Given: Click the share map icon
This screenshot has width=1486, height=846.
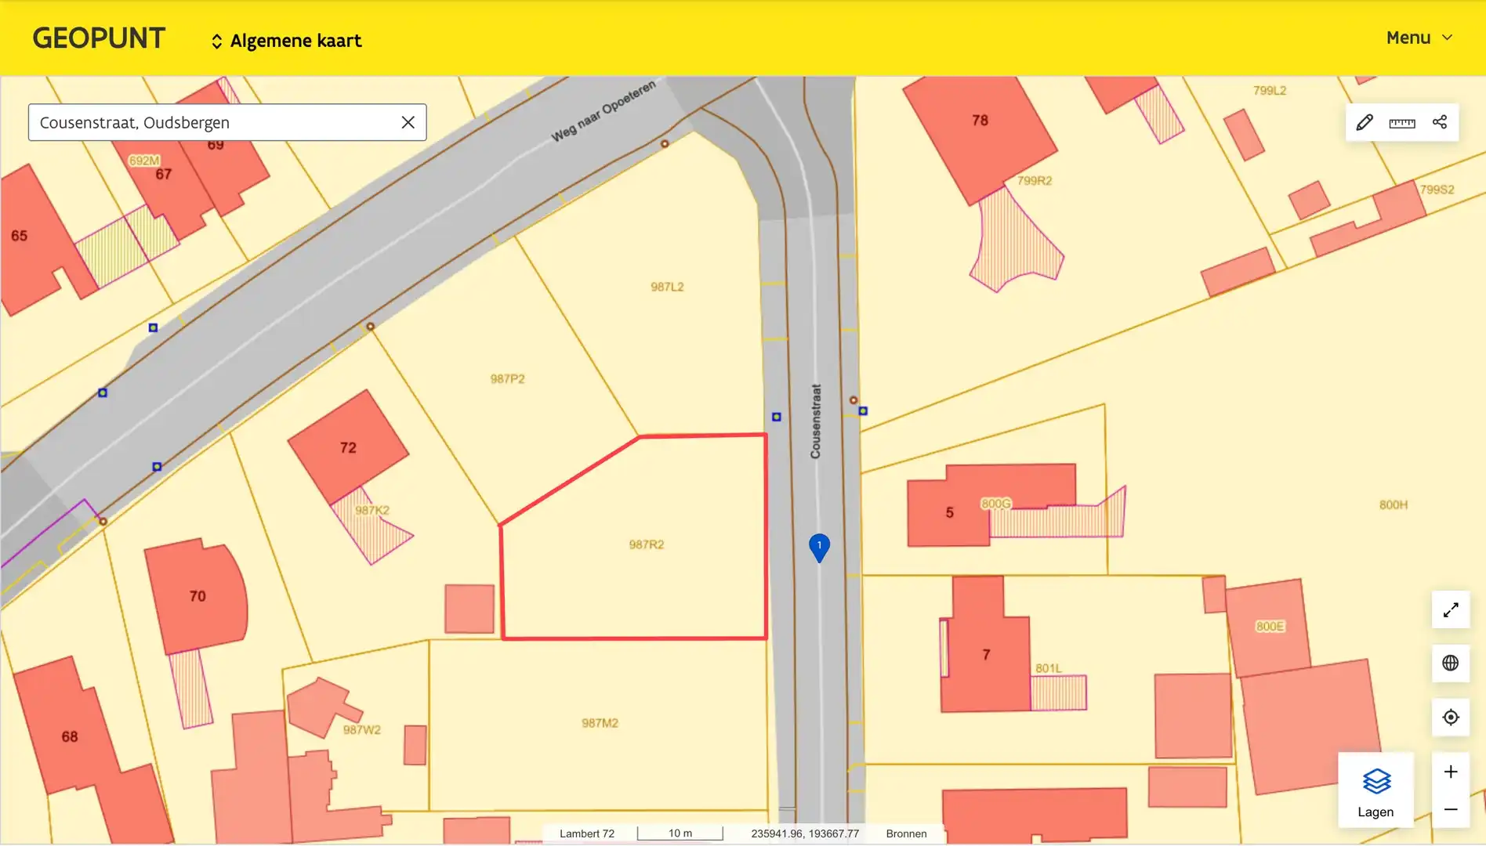Looking at the screenshot, I should tap(1440, 122).
